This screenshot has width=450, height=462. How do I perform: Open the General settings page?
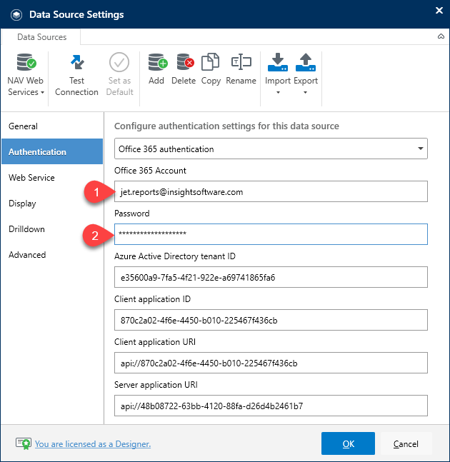(x=52, y=126)
